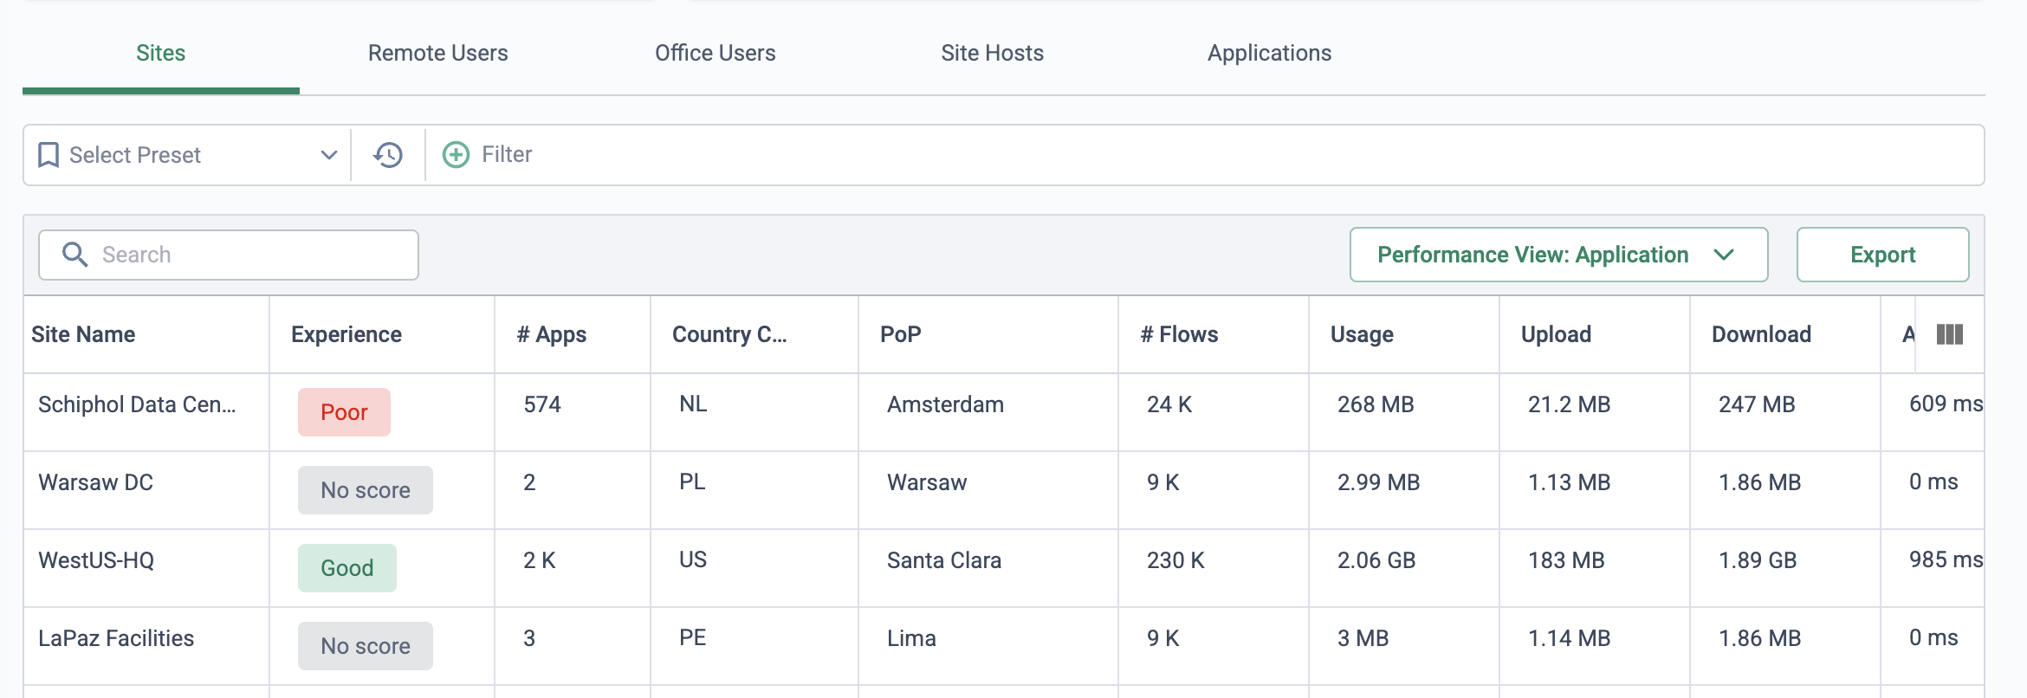Viewport: 2027px width, 698px height.
Task: Select the 2.06 GB usage value
Action: (x=1376, y=560)
